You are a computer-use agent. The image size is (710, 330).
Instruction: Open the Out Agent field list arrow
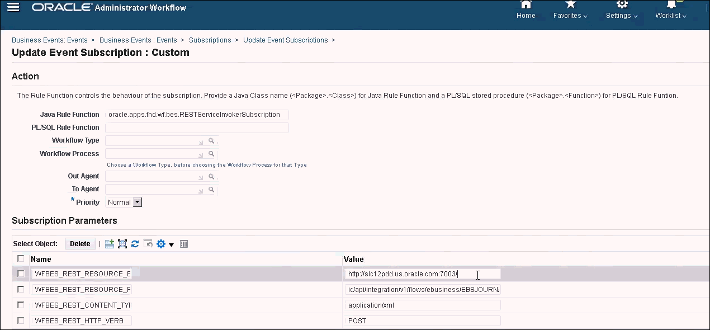pyautogui.click(x=201, y=178)
